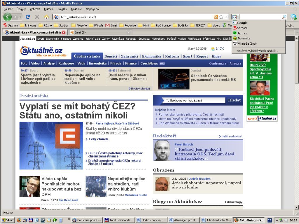
Task: Open the ČEZ pylons article image
Action: point(51,146)
